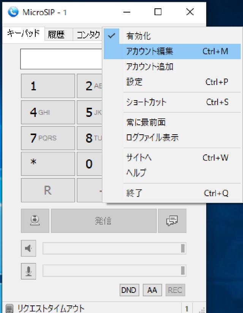Maximize the MicroSIP window
Image resolution: width=243 pixels, height=313 pixels.
[x=158, y=12]
